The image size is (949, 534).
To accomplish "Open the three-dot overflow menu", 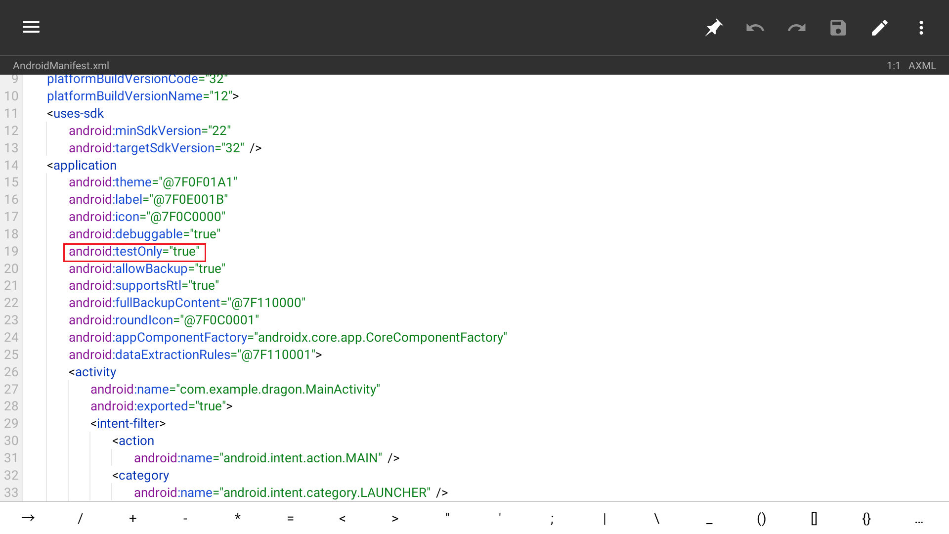I will pos(921,28).
